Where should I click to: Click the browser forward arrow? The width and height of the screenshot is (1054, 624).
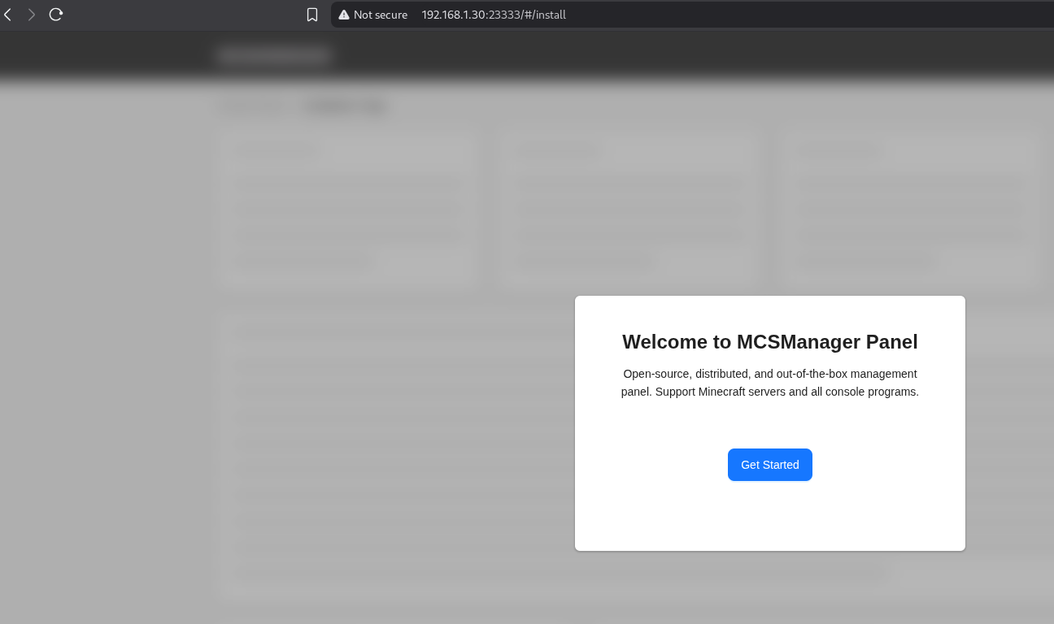pos(31,15)
